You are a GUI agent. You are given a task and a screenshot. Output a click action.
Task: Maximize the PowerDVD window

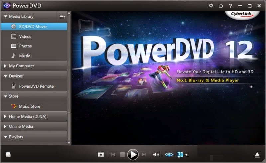250,6
